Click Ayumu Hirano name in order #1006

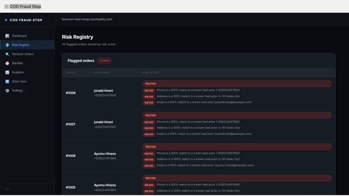click(x=105, y=154)
